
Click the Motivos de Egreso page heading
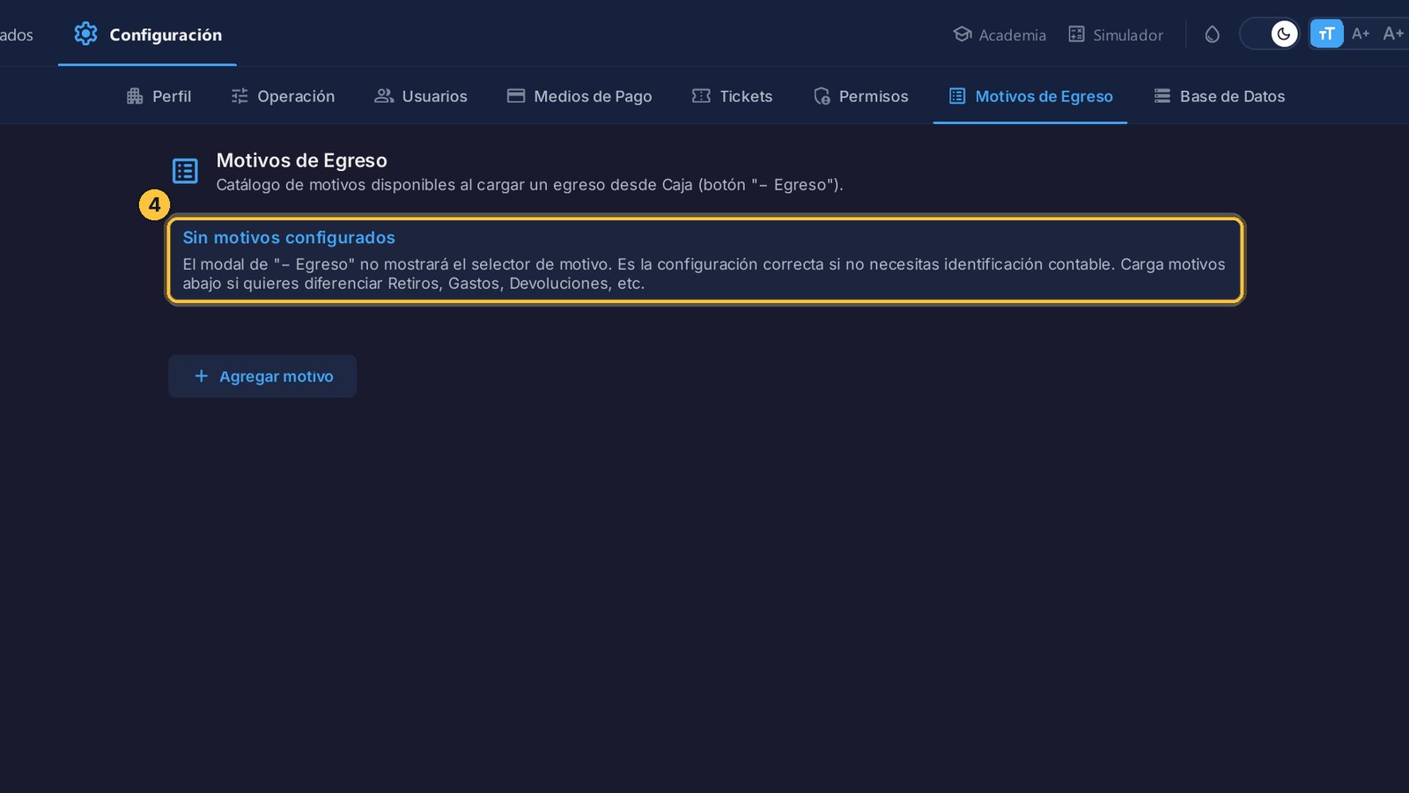click(x=302, y=160)
